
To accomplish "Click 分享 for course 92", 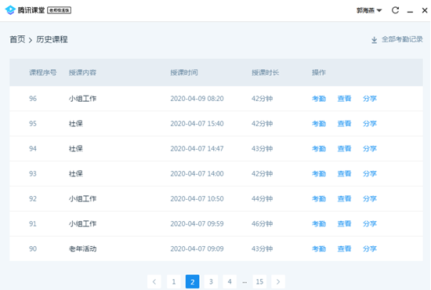I will [370, 199].
